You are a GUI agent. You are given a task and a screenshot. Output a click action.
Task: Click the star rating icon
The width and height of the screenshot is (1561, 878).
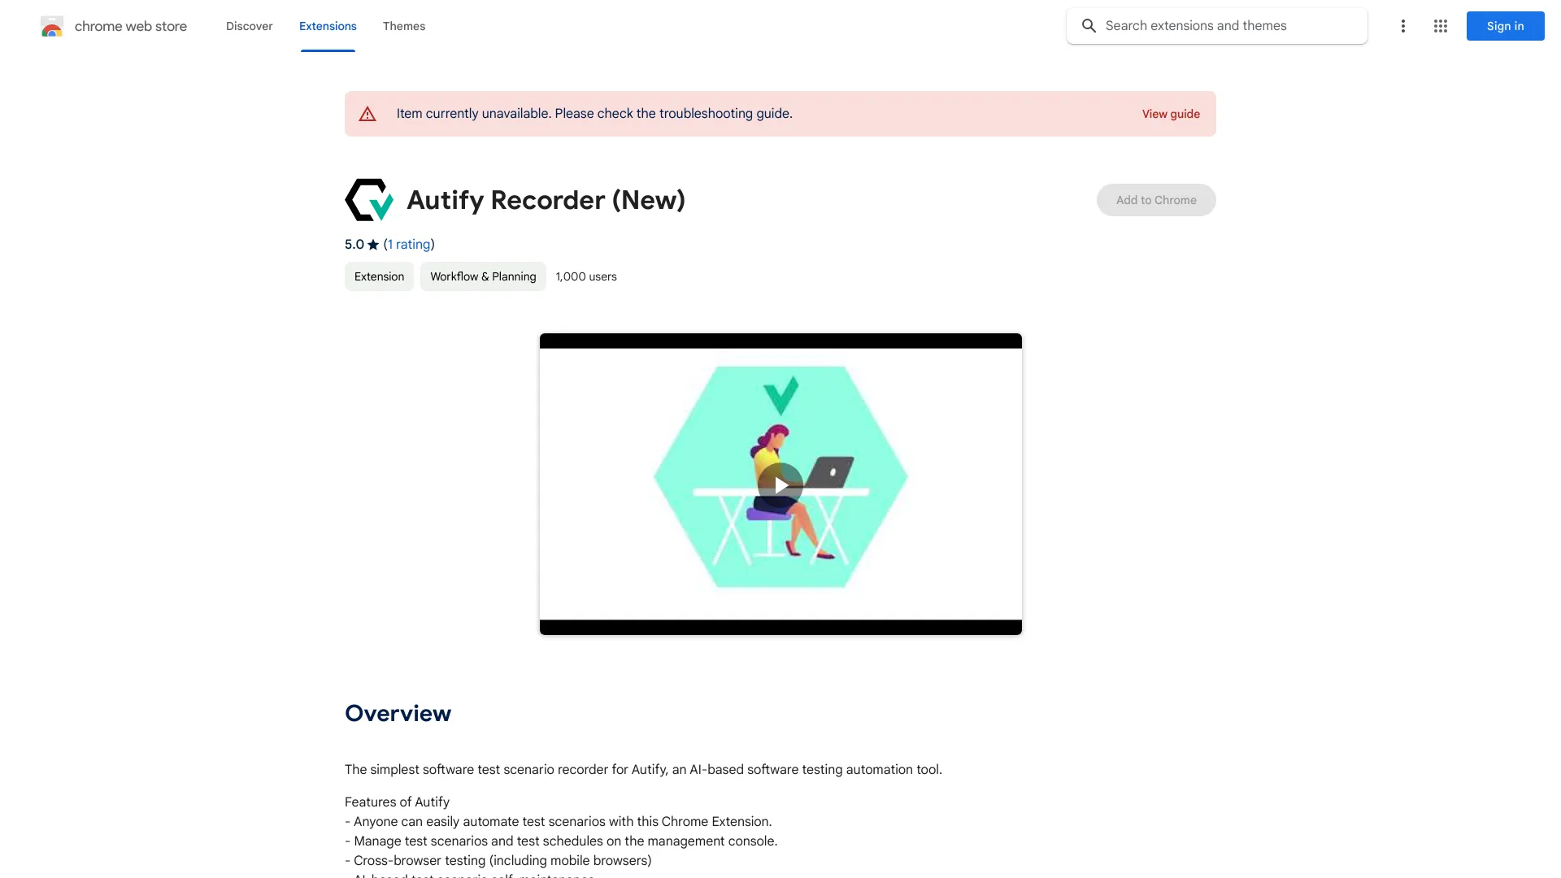click(x=373, y=243)
